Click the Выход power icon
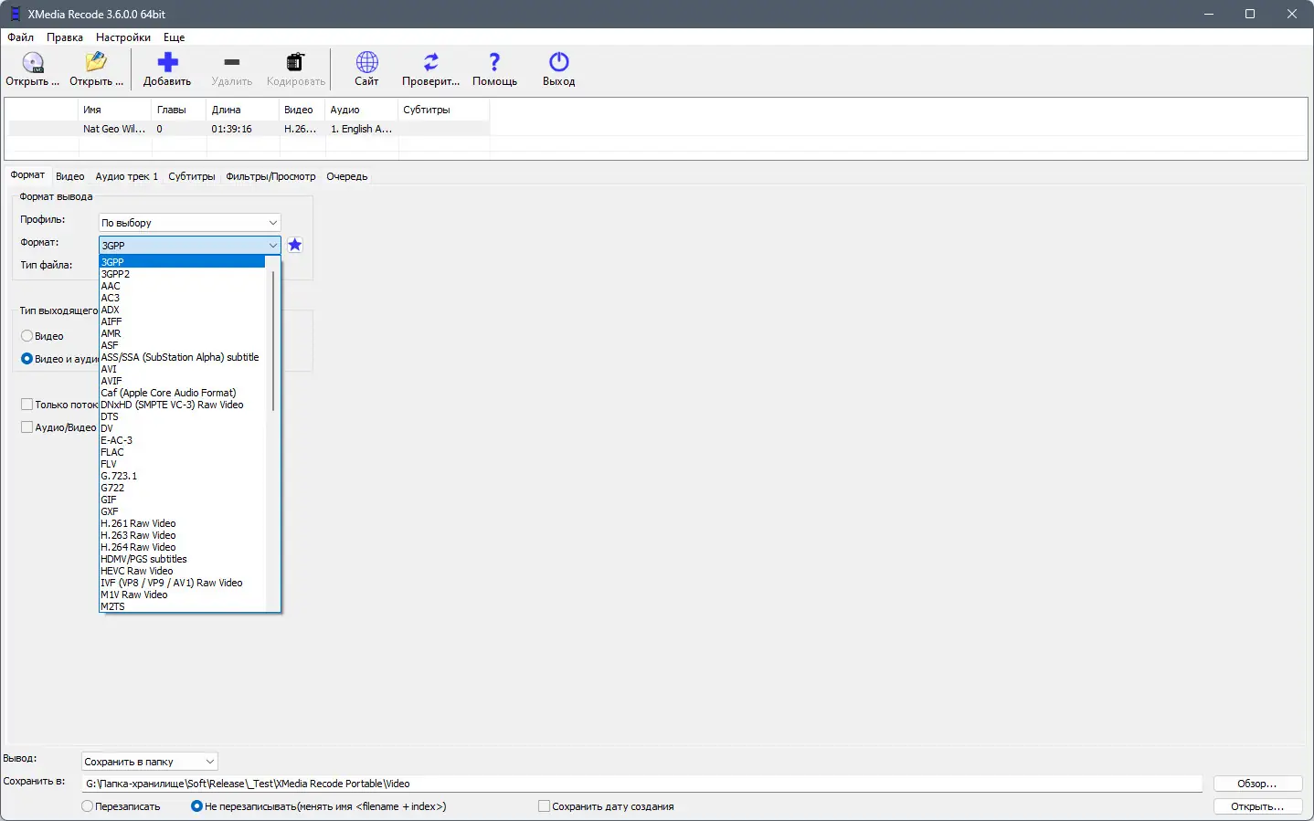Image resolution: width=1314 pixels, height=821 pixels. (x=558, y=62)
